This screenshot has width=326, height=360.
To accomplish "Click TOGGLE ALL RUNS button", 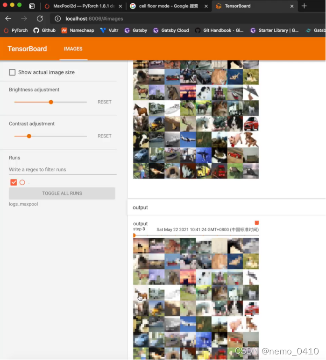I will point(62,194).
